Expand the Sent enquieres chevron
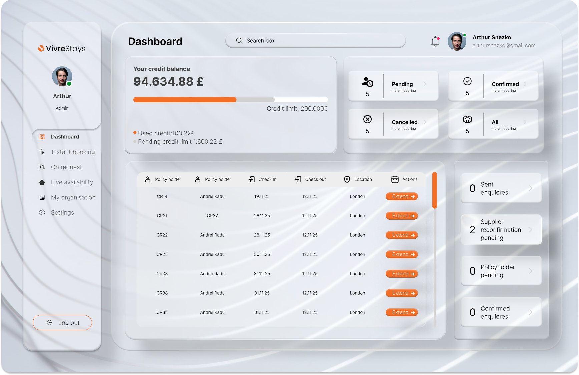579x375 pixels. click(530, 188)
